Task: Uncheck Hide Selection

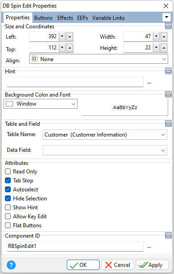Action: tap(8, 199)
